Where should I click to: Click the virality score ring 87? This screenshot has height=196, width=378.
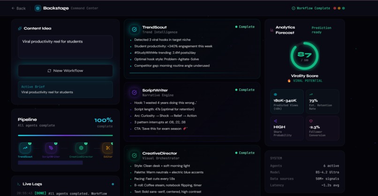click(304, 56)
